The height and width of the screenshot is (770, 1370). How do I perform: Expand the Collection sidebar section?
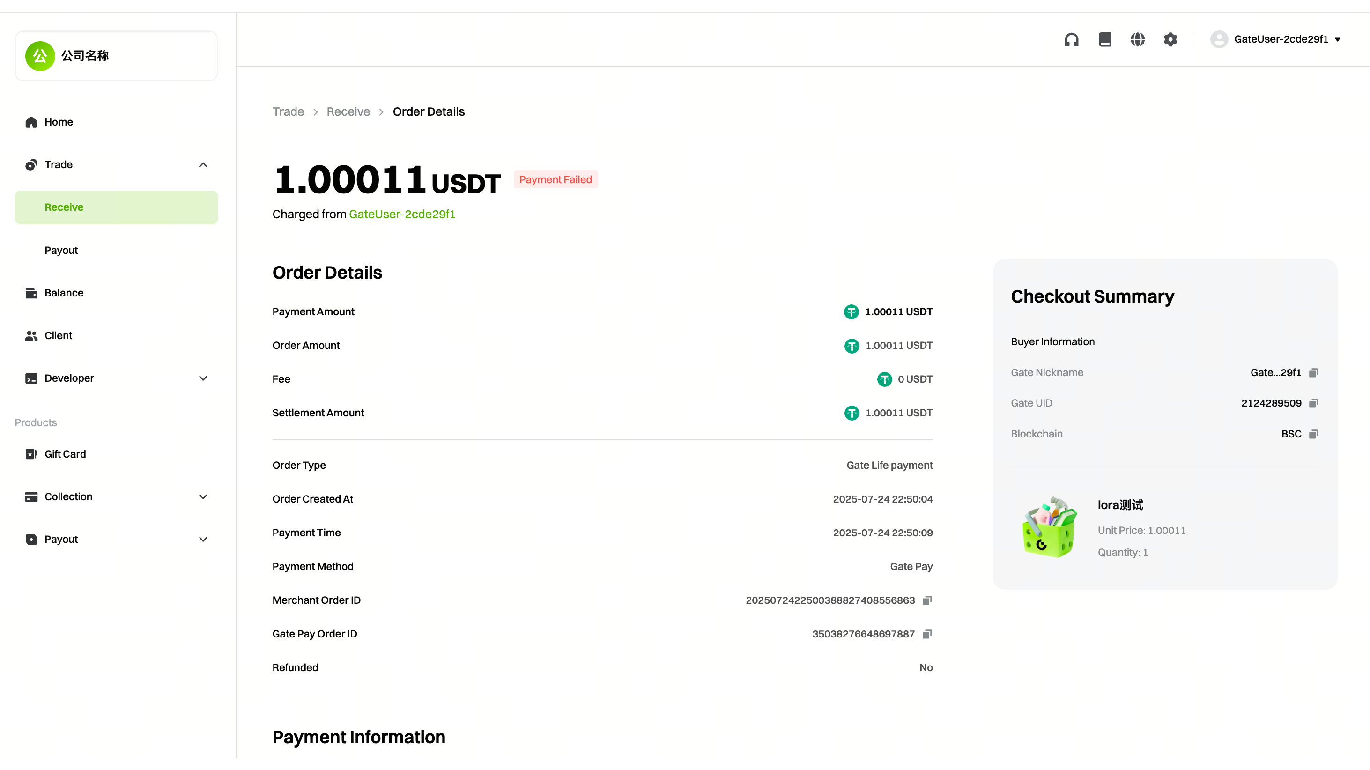pyautogui.click(x=203, y=496)
